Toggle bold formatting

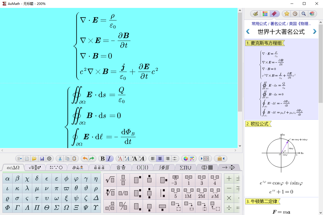102,158
